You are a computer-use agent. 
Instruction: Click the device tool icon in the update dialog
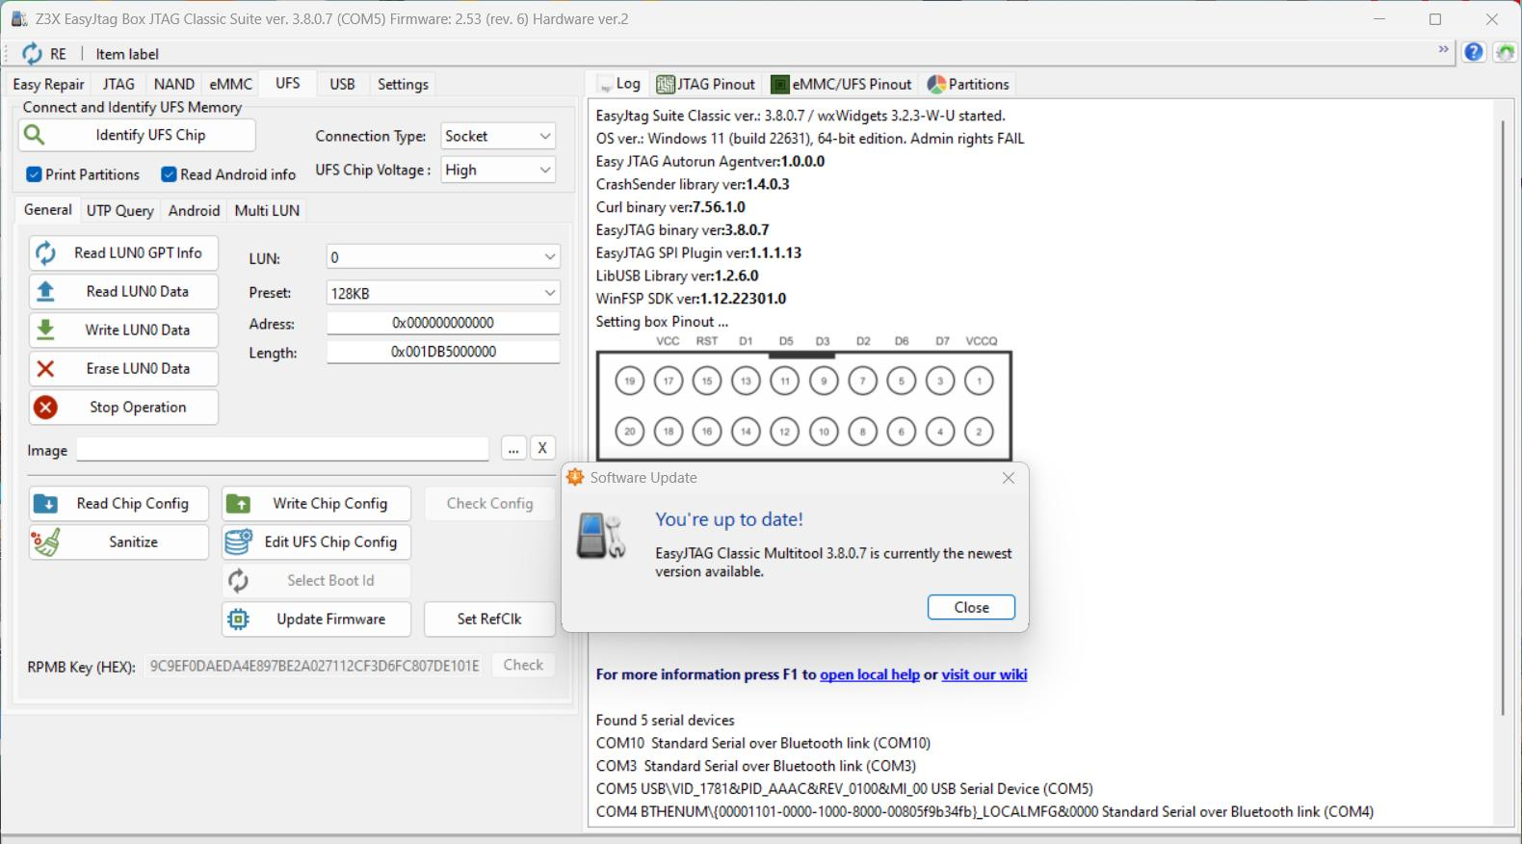coord(600,535)
